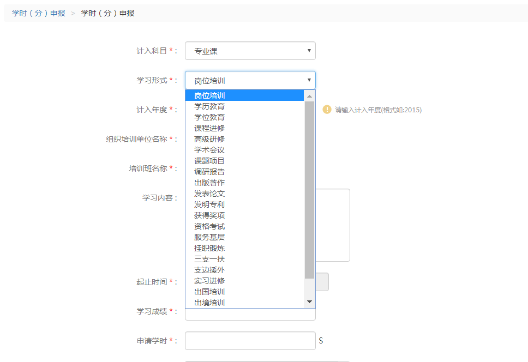
Task: Pick 高级研修 from the dropdown options
Action: (209, 139)
